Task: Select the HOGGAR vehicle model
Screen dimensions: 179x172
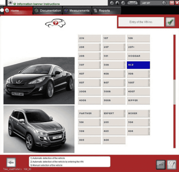Action: 139,56
